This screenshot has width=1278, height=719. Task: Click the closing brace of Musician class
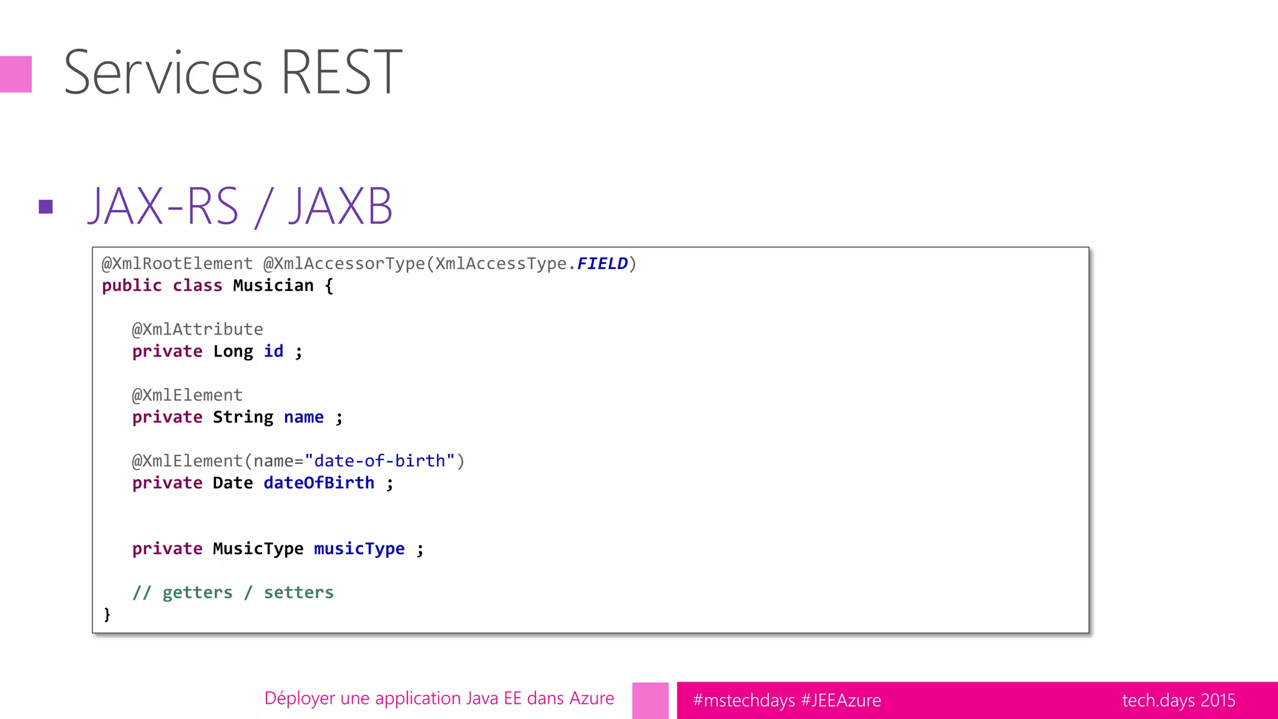[107, 614]
